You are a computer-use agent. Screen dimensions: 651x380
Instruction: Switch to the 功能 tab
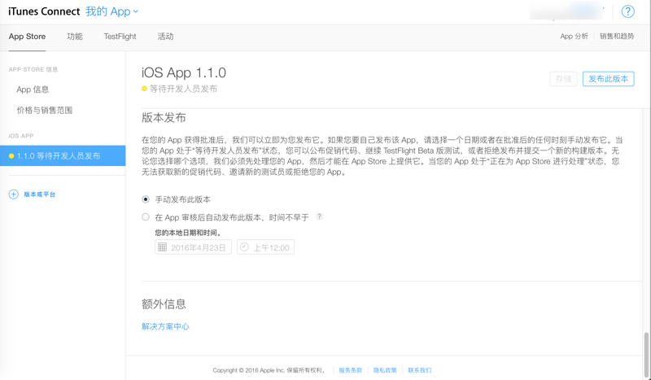tap(75, 37)
